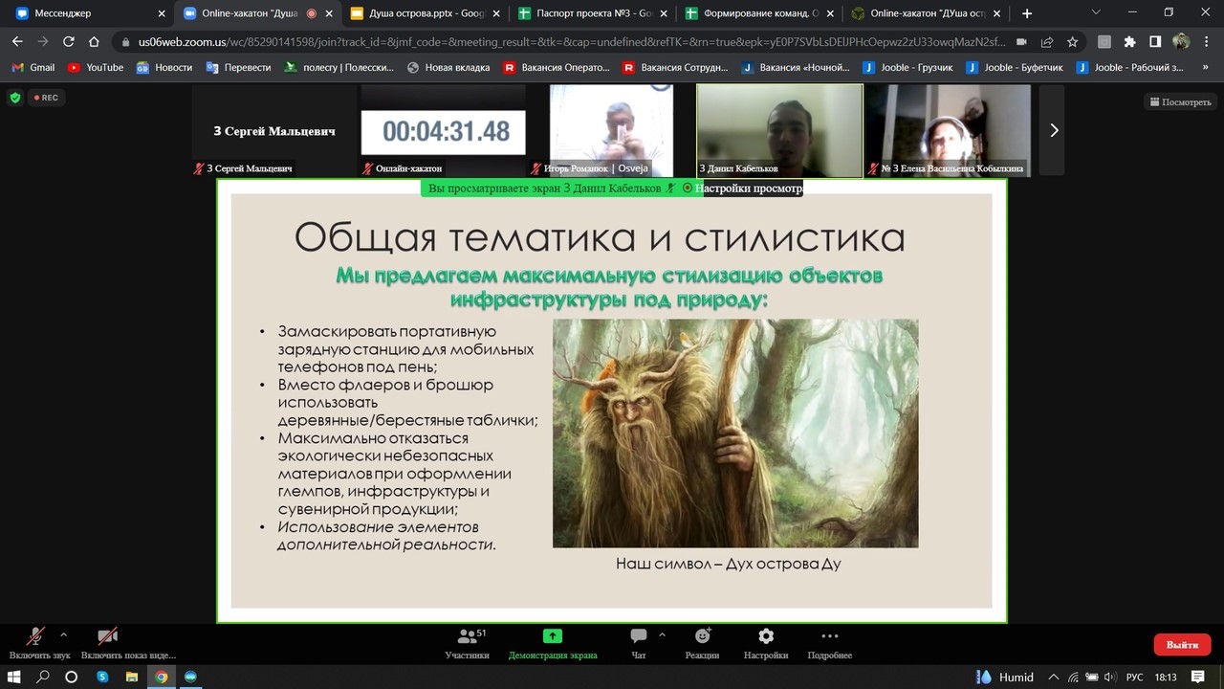Screen dimensions: 1224x689
Task: Switch РУС keyboard language indicator
Action: [1135, 677]
